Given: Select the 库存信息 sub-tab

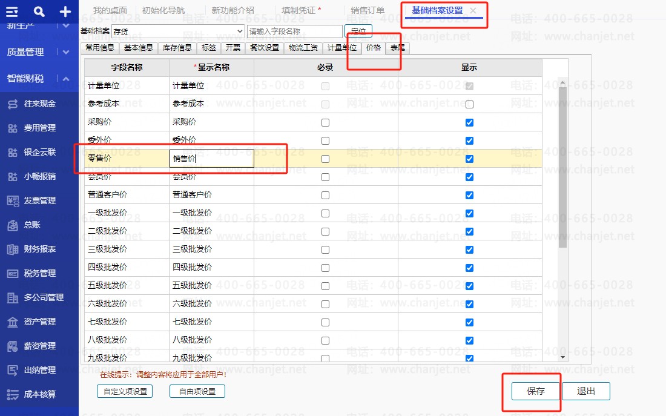Looking at the screenshot, I should coord(177,48).
